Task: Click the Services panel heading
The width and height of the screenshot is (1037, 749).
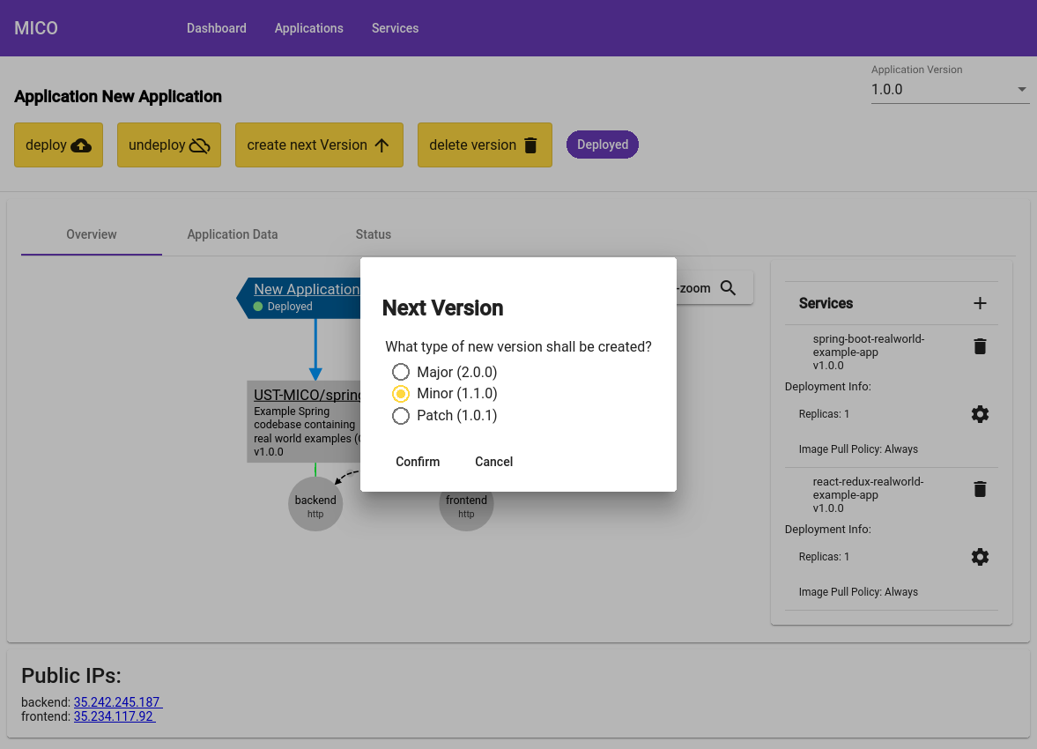Action: [826, 303]
